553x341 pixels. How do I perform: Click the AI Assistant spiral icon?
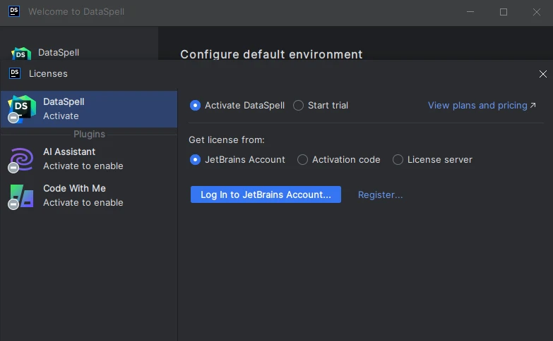point(21,159)
